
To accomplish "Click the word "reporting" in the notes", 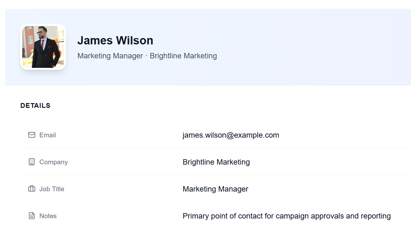I will tap(375, 216).
